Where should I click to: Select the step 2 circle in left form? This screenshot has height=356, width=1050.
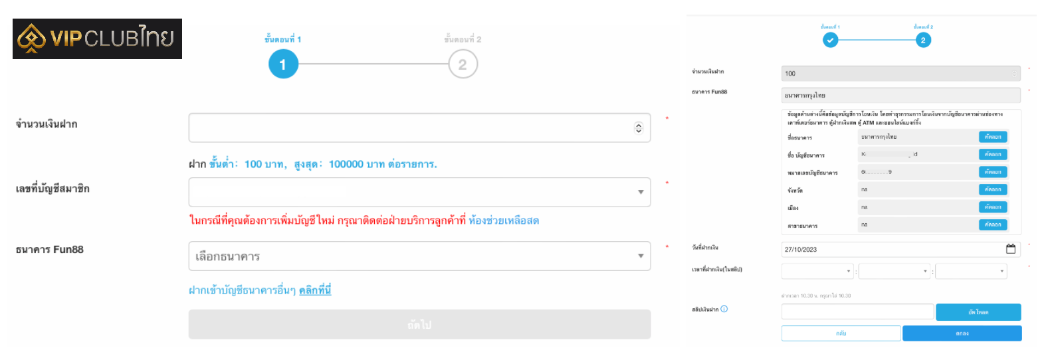coord(463,64)
